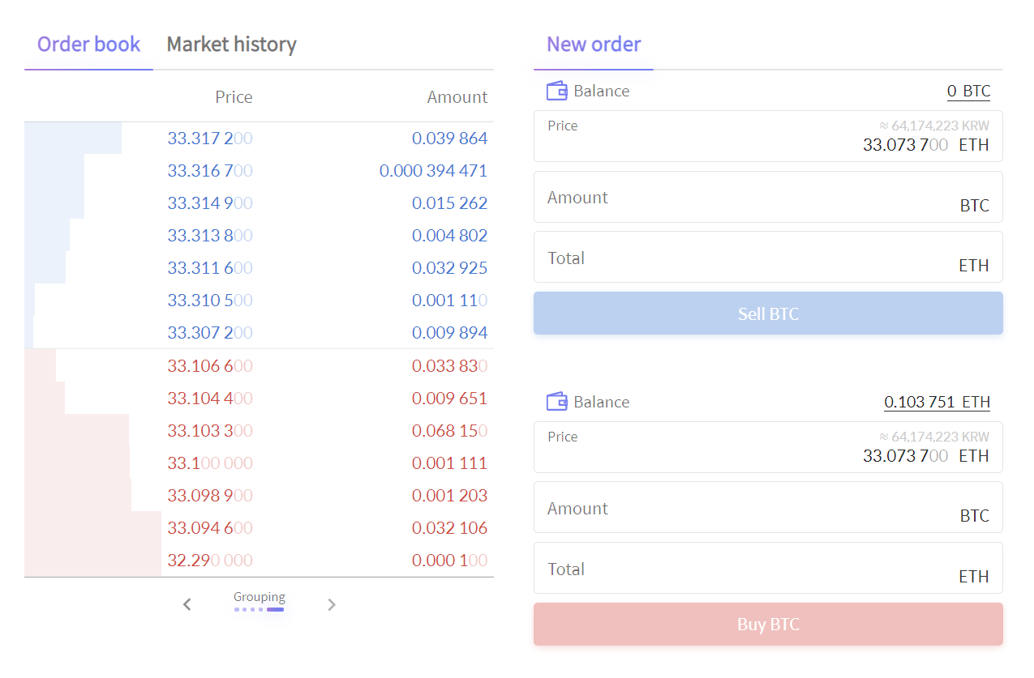This screenshot has height=678, width=1034.
Task: Click the wallet icon in sell section
Action: (556, 91)
